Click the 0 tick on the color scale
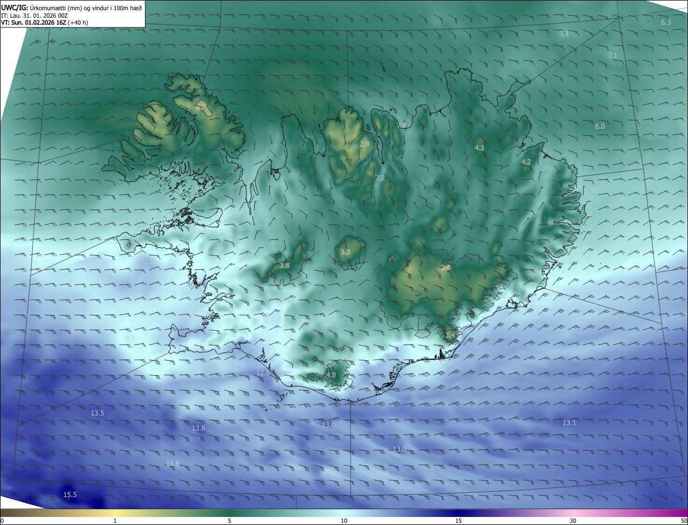Viewport: 688px width, 525px height. 2,521
